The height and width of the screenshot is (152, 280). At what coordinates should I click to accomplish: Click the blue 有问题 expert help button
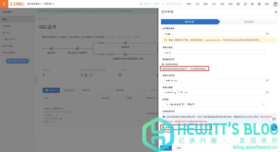(17, 61)
